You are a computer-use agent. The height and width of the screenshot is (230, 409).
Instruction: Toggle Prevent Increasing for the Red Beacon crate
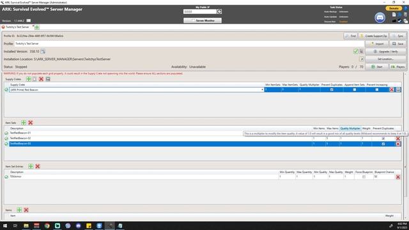coord(377,89)
